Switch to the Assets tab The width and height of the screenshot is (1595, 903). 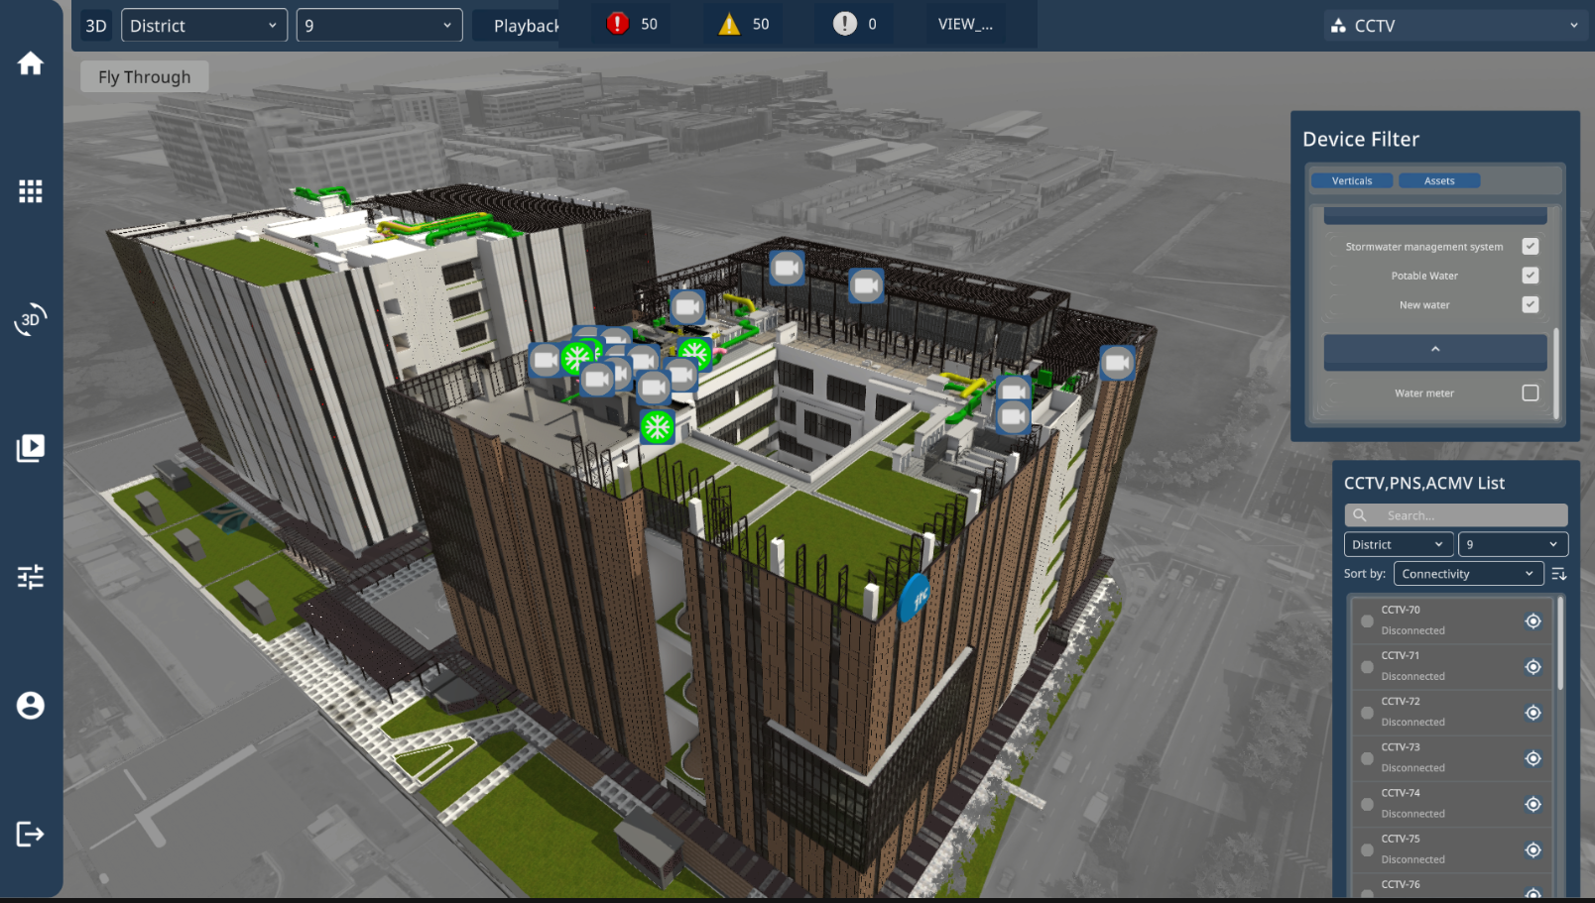tap(1438, 180)
